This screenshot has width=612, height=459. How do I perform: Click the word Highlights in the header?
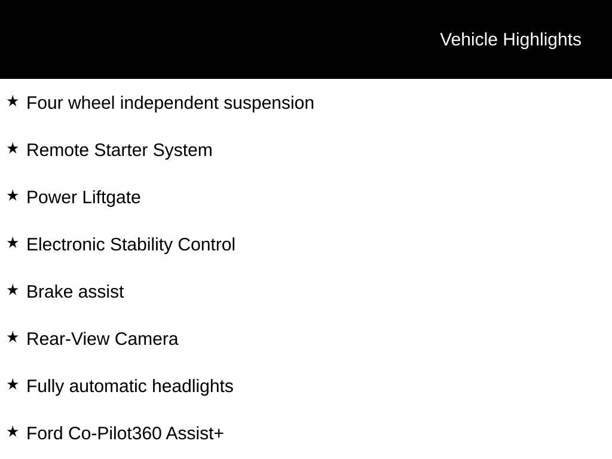click(x=542, y=40)
